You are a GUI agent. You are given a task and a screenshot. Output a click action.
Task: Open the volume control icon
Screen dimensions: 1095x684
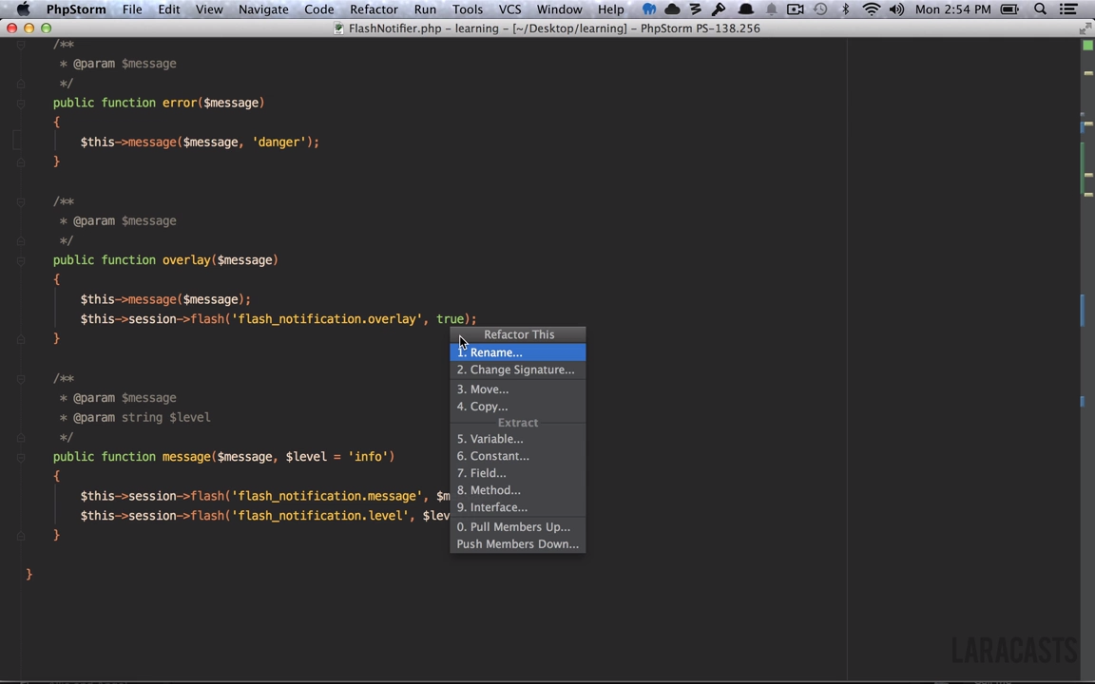pyautogui.click(x=896, y=9)
